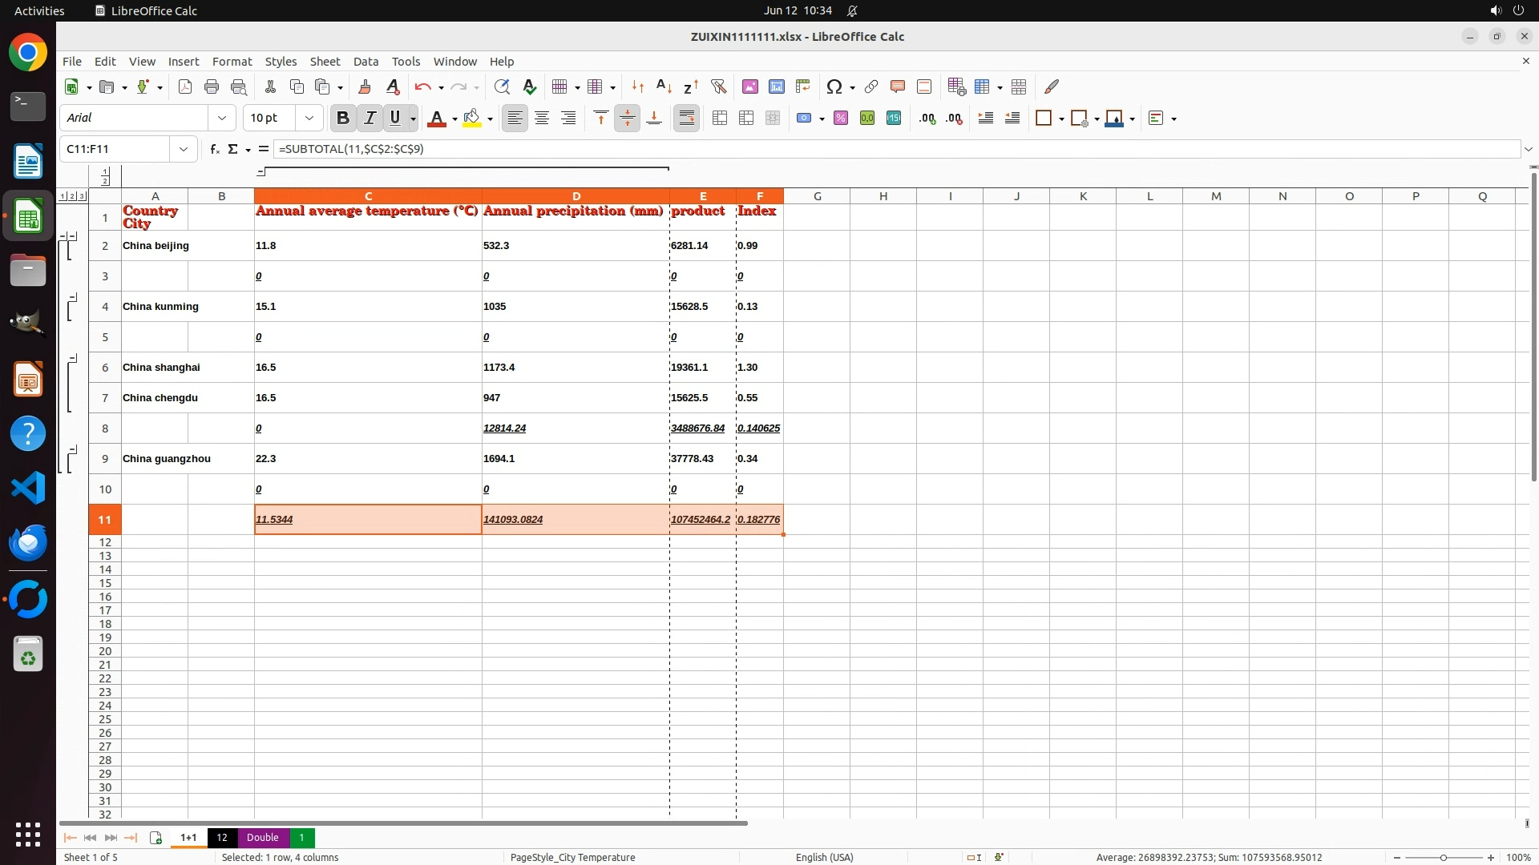
Task: Toggle the Wrap Text button
Action: tap(687, 118)
